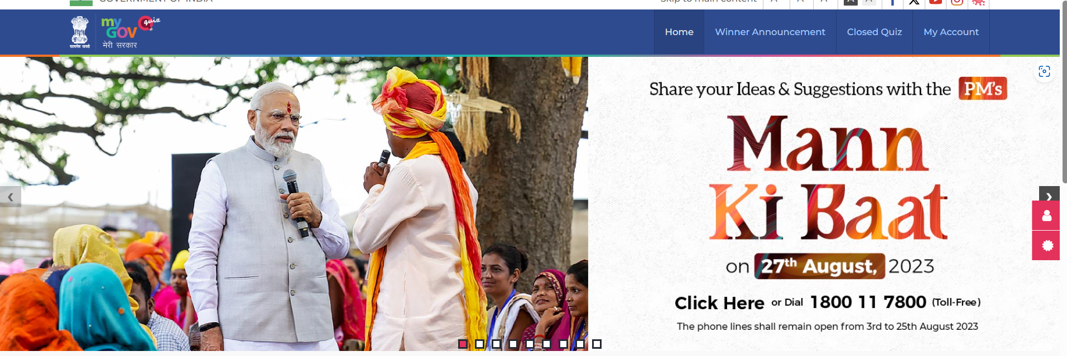Select the second carousel dot

click(479, 344)
